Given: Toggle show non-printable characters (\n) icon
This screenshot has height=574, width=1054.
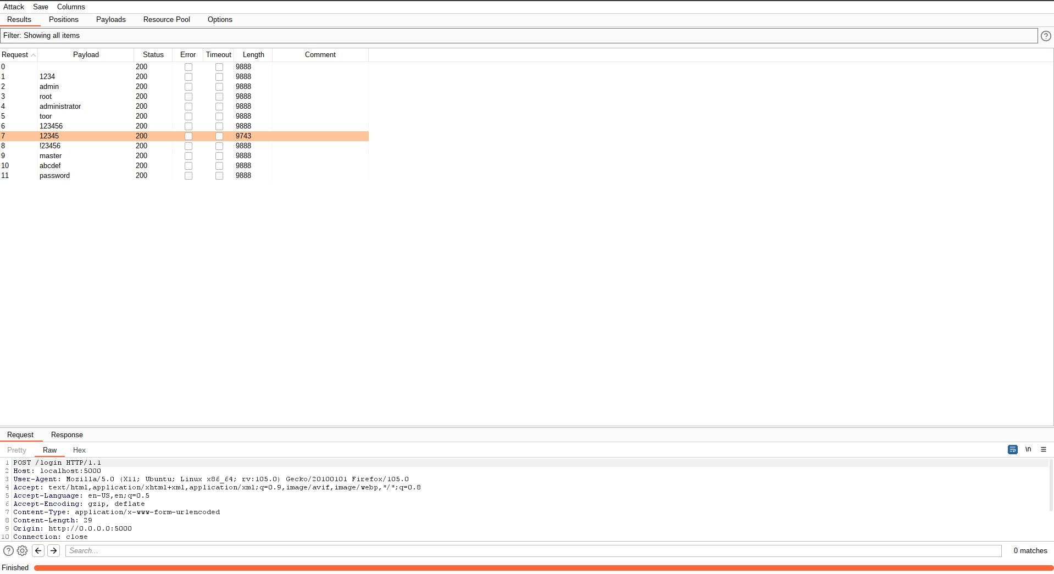Looking at the screenshot, I should coord(1028,449).
